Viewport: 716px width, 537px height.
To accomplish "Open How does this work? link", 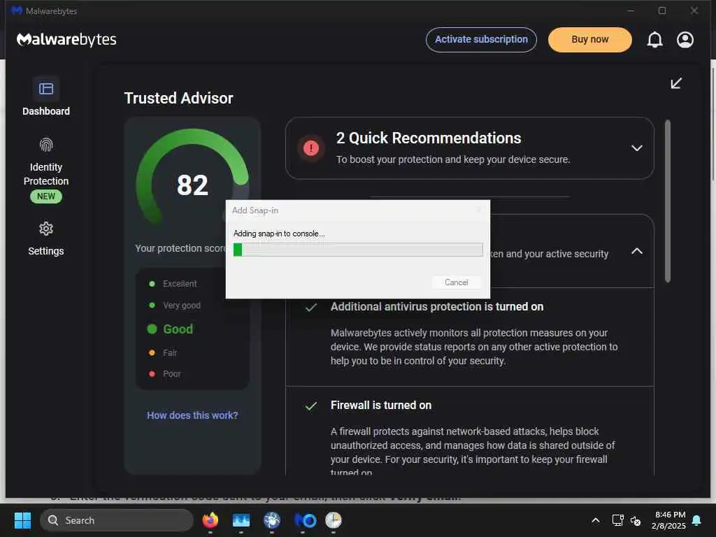I will point(192,415).
